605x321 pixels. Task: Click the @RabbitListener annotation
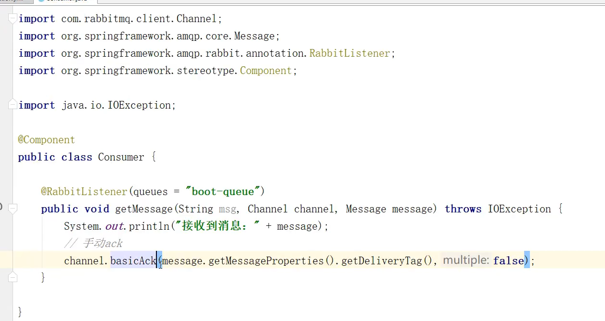pyautogui.click(x=84, y=192)
